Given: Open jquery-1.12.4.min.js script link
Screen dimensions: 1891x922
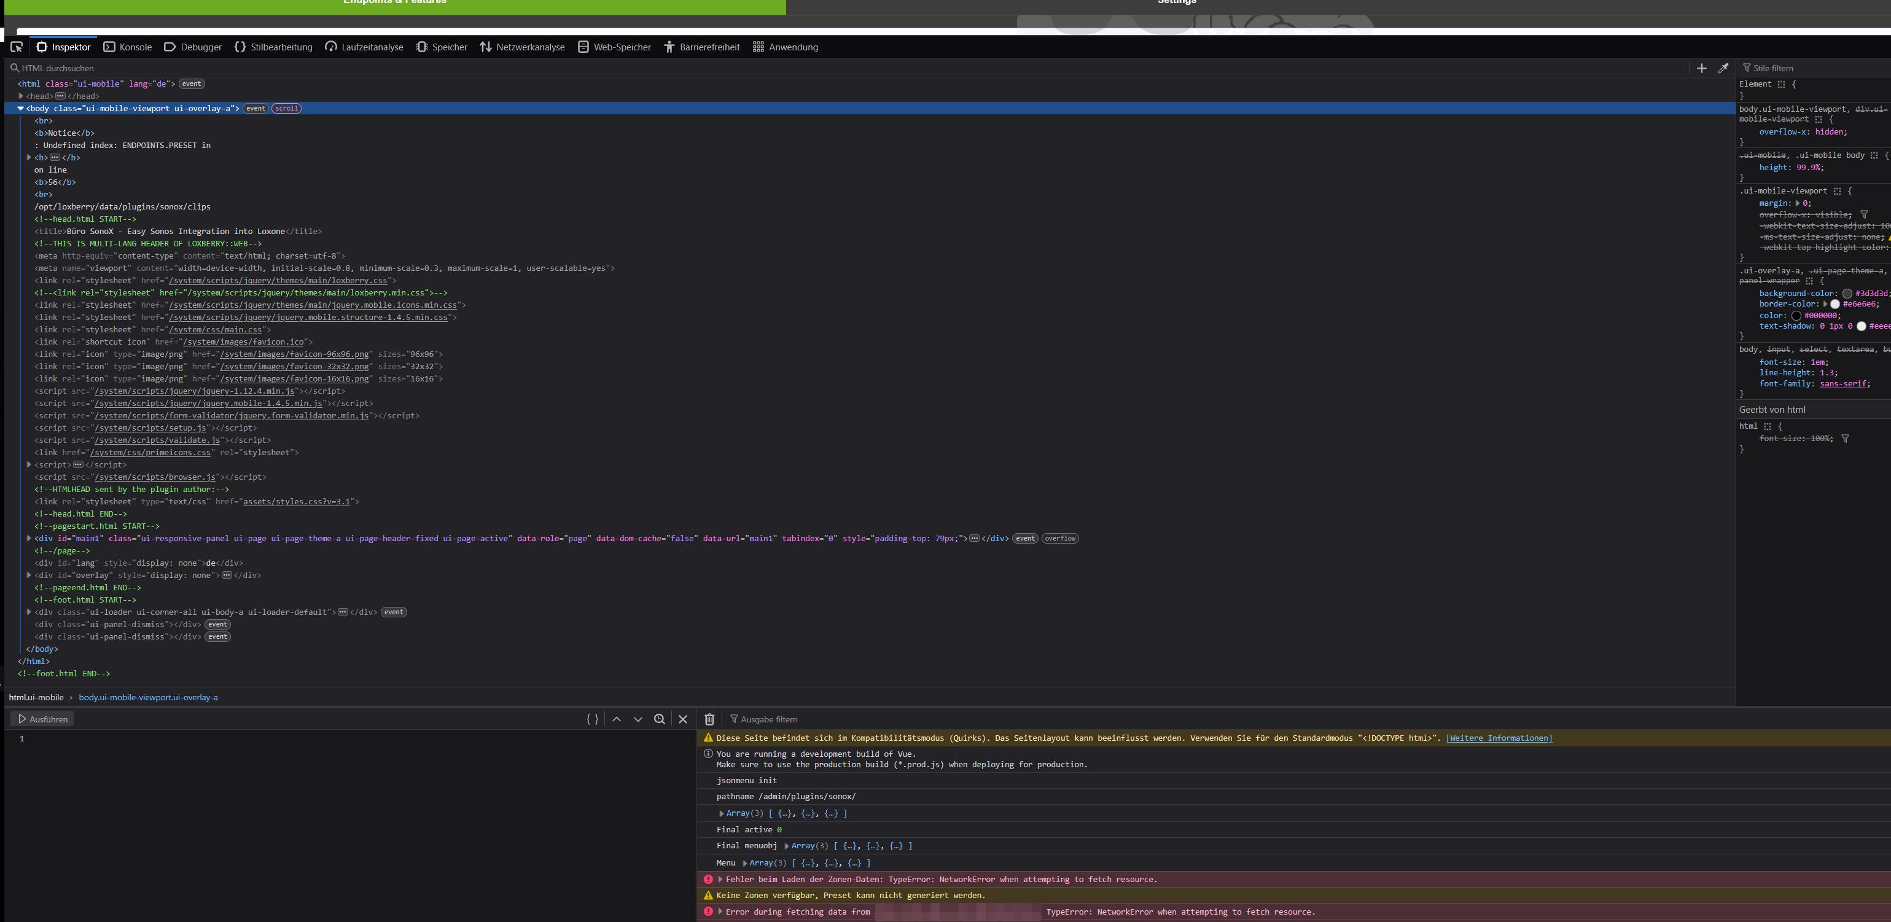Looking at the screenshot, I should coord(195,391).
